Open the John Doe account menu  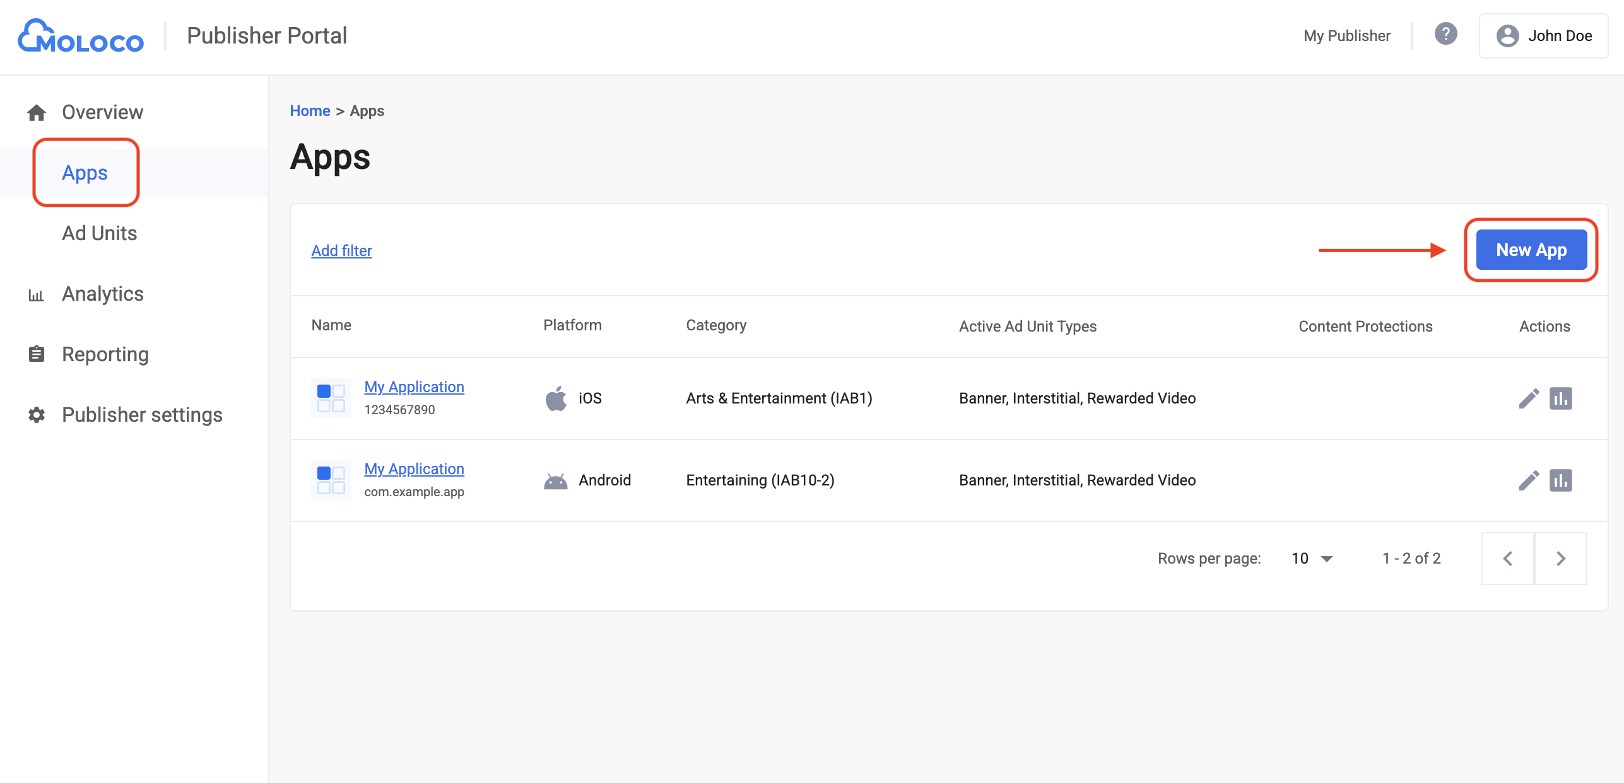tap(1544, 36)
